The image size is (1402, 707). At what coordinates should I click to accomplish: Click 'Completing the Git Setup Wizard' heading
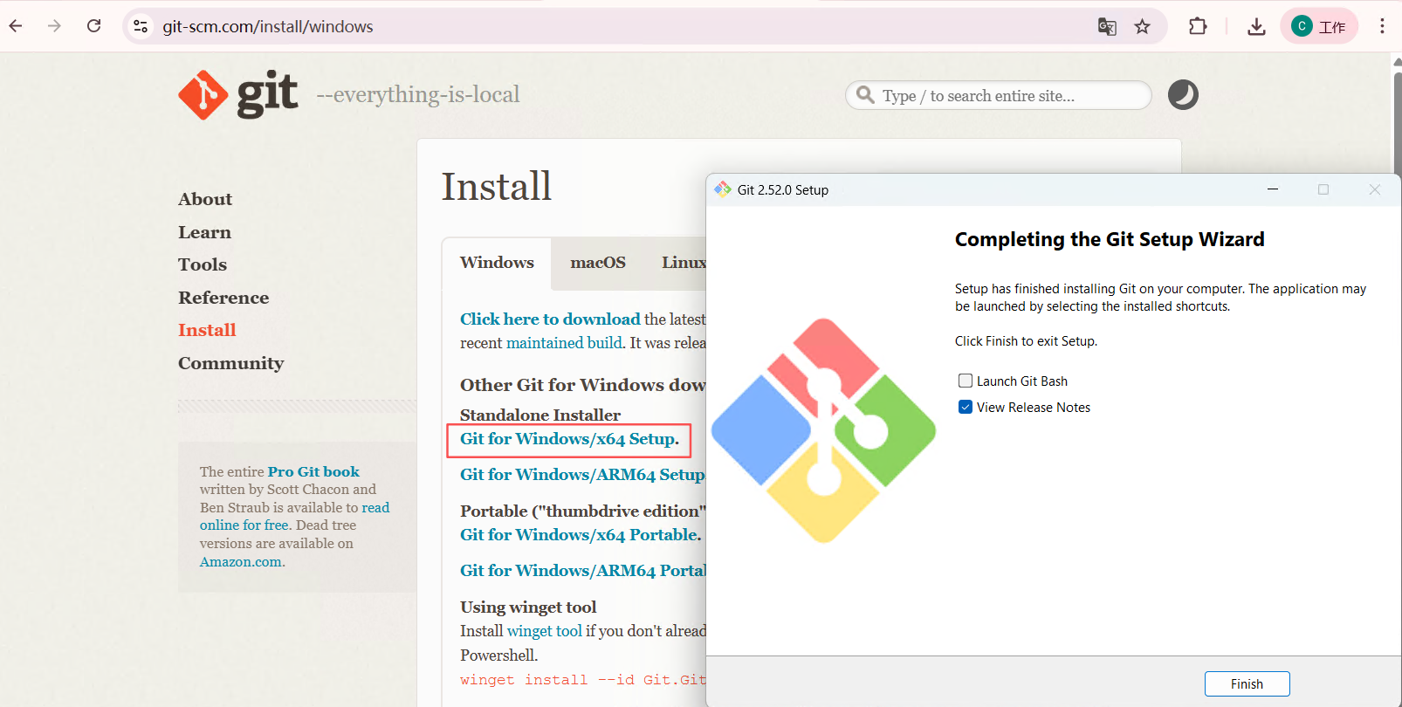tap(1110, 239)
